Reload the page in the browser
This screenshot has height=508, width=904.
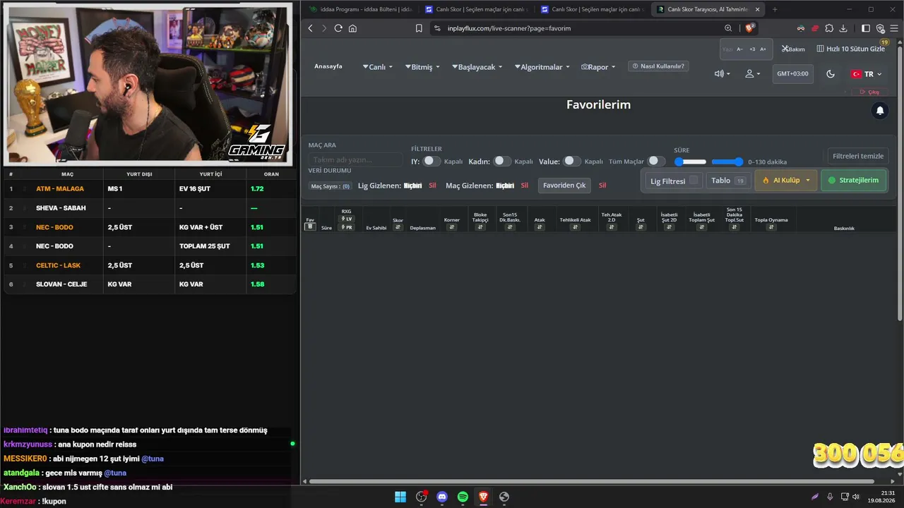coord(338,28)
